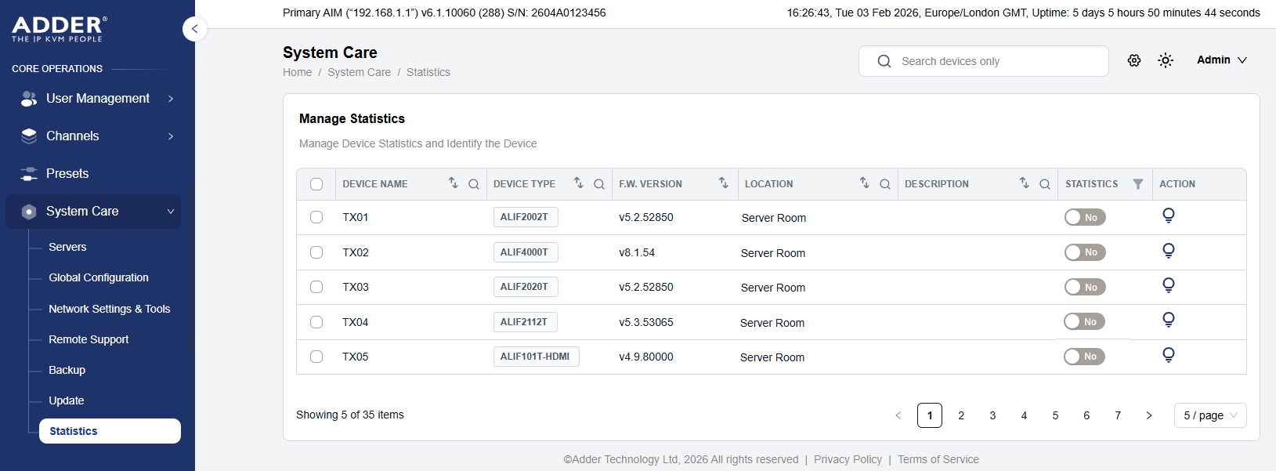Sort by Device Name column arrows
This screenshot has height=471, width=1276.
tap(453, 183)
